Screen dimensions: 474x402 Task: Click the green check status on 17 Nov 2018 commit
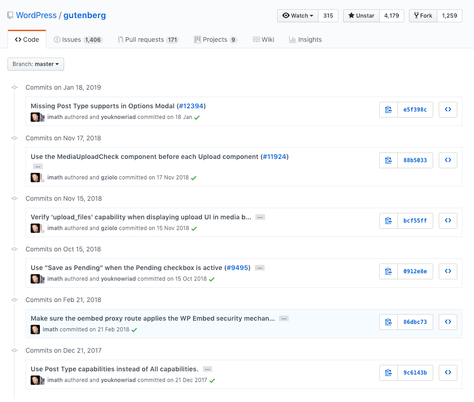194,178
